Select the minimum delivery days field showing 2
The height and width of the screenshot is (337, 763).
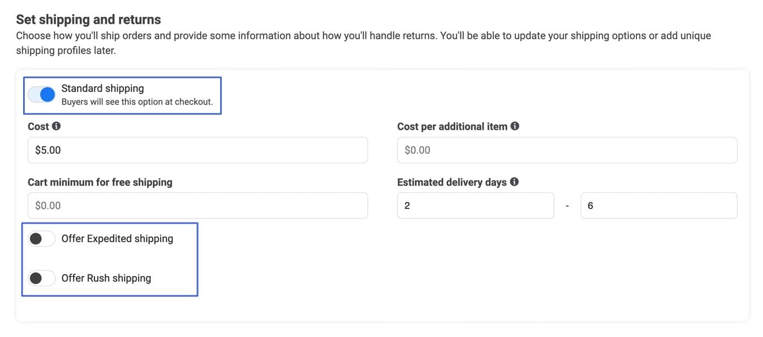click(475, 205)
